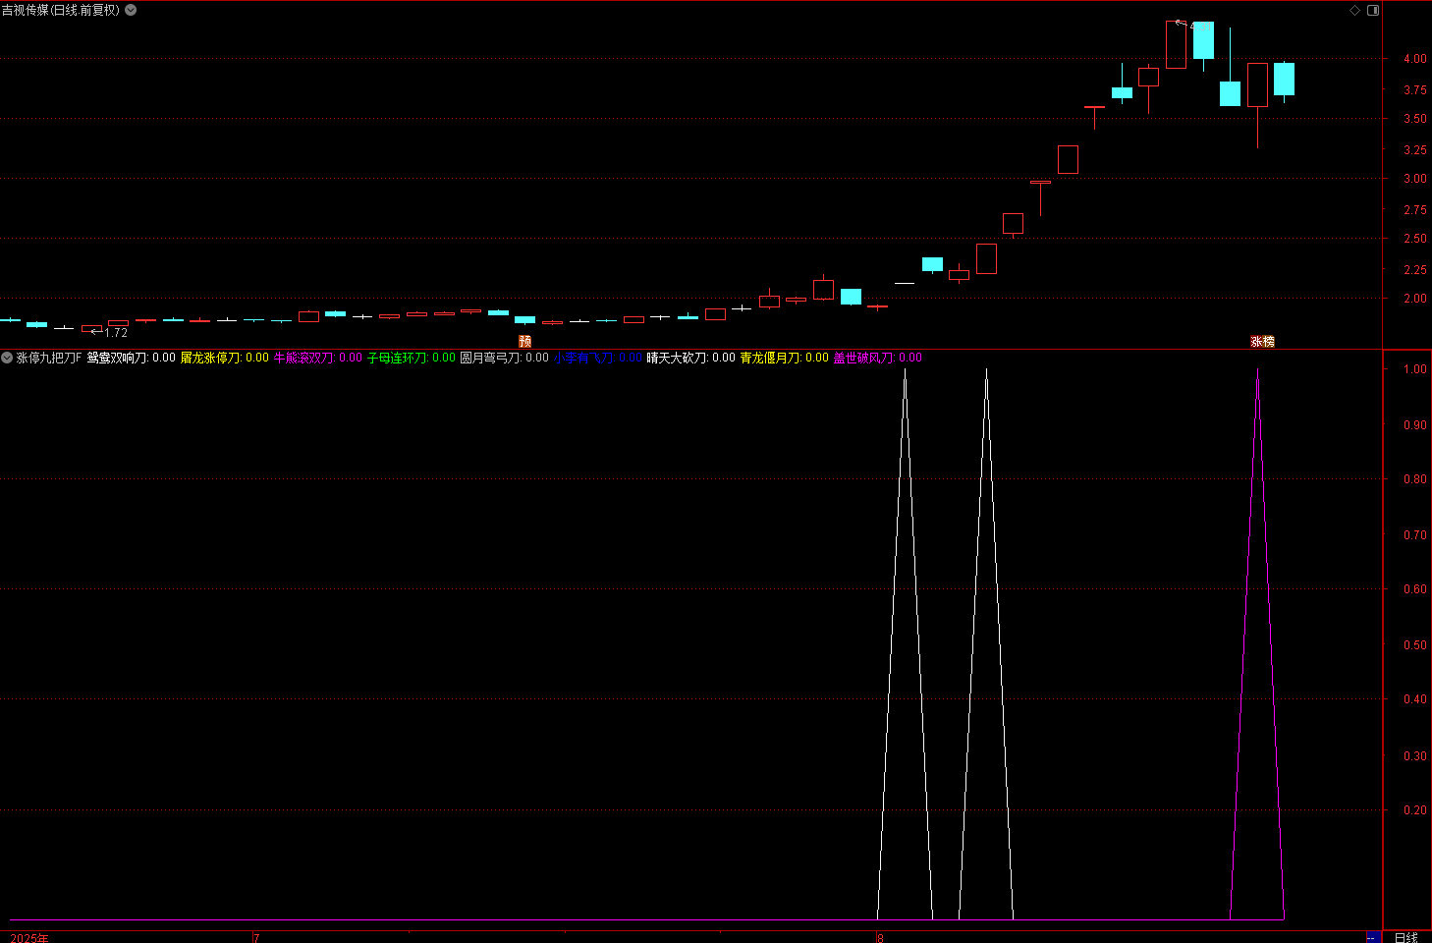
Task: Click the 日线 period button at bottom-right
Action: [x=1406, y=937]
